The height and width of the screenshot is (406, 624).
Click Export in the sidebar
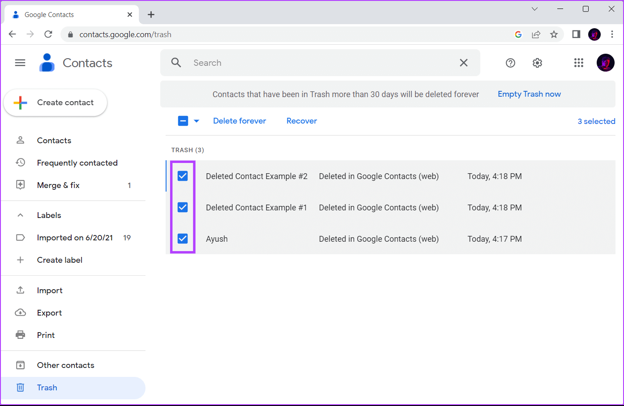point(73,312)
